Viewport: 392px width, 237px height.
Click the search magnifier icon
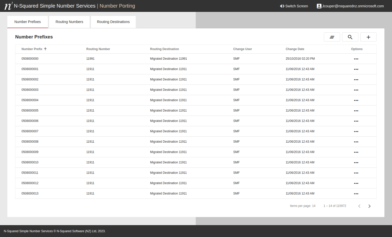point(350,37)
